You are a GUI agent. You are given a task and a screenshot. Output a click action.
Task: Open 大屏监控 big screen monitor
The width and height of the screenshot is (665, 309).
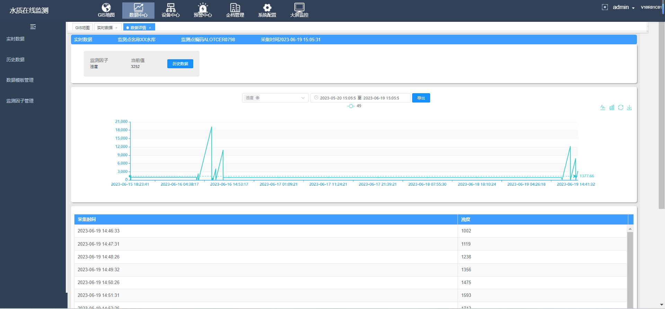(x=299, y=10)
